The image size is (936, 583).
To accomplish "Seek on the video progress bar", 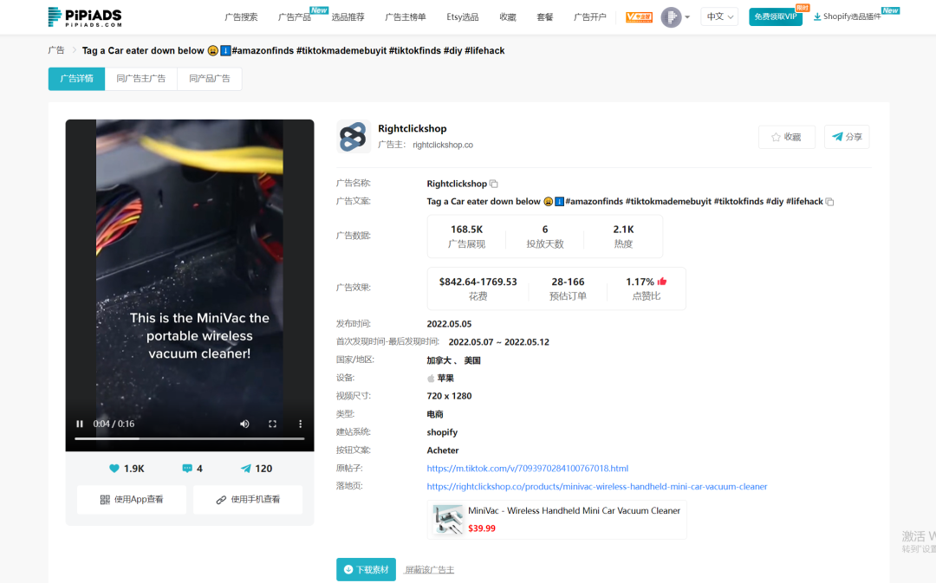I will pos(189,438).
